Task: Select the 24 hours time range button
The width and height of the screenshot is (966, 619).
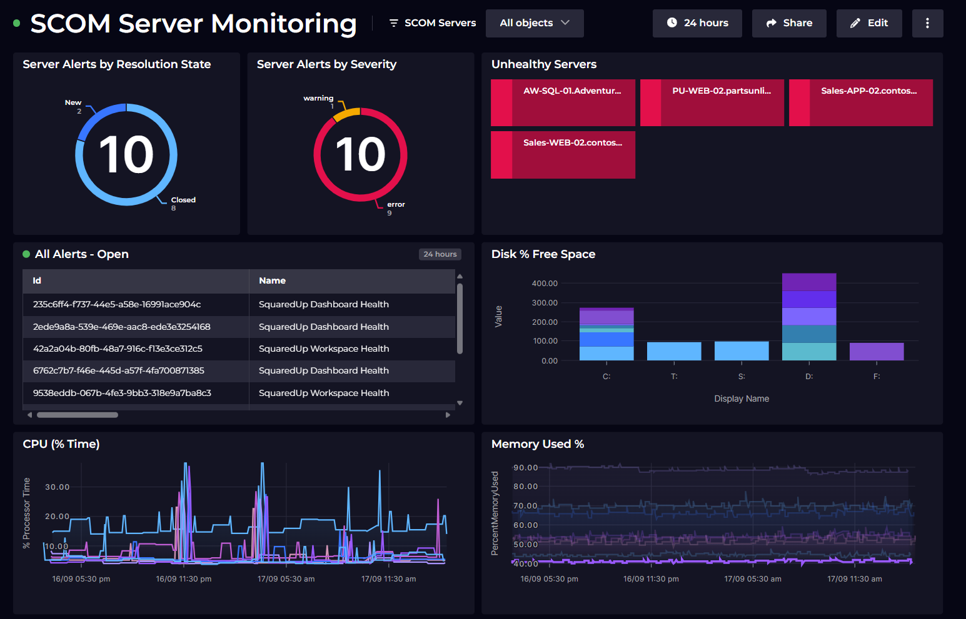Action: tap(697, 23)
